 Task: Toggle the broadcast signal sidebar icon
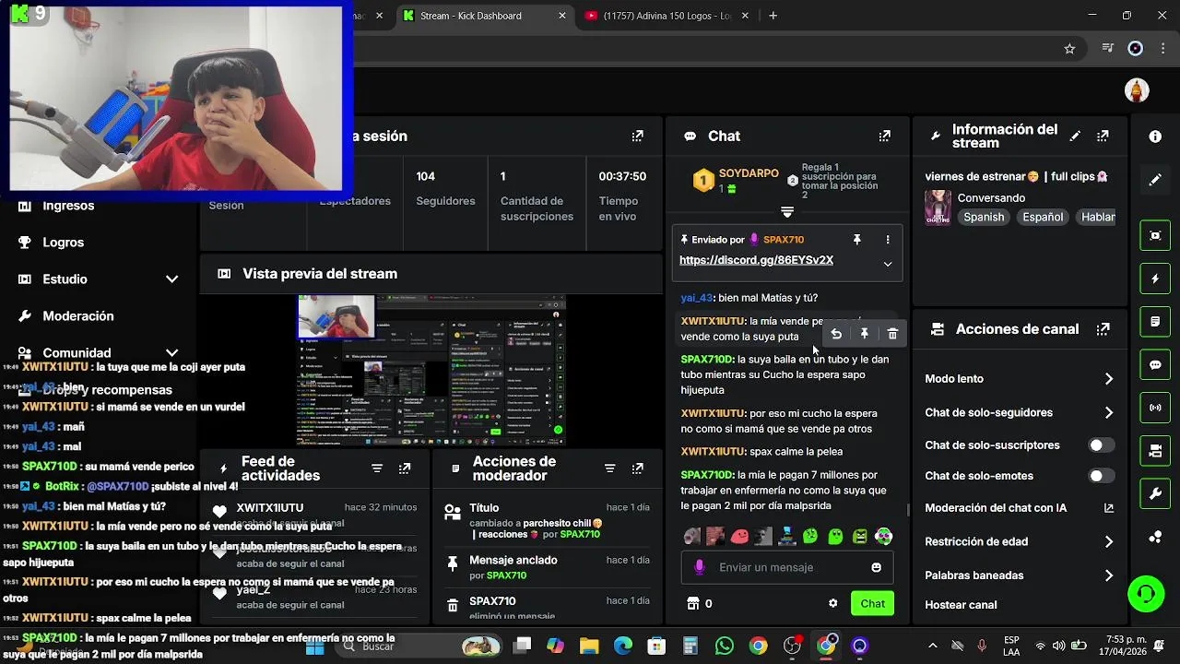(1155, 407)
